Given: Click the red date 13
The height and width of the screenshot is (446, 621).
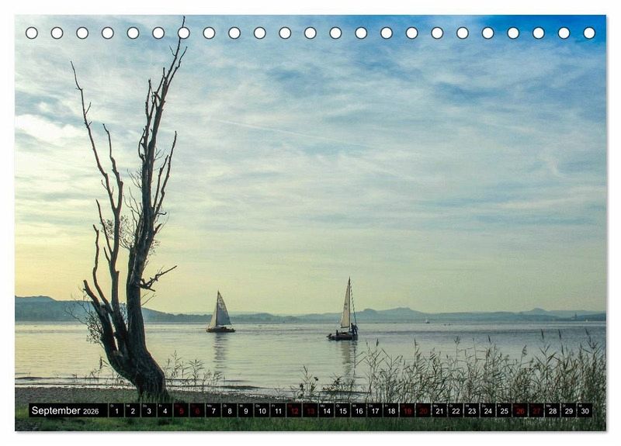Looking at the screenshot, I should pyautogui.click(x=310, y=411).
